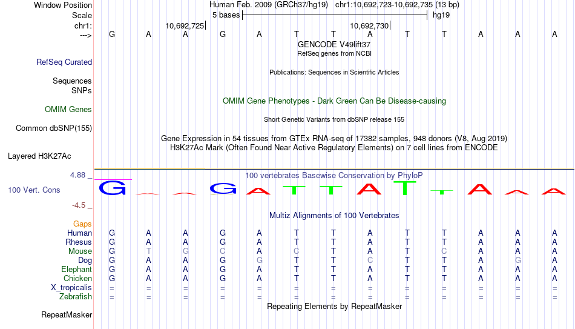Click the OMIM Genes track label
Screen dimensions: 575x329
pos(68,110)
